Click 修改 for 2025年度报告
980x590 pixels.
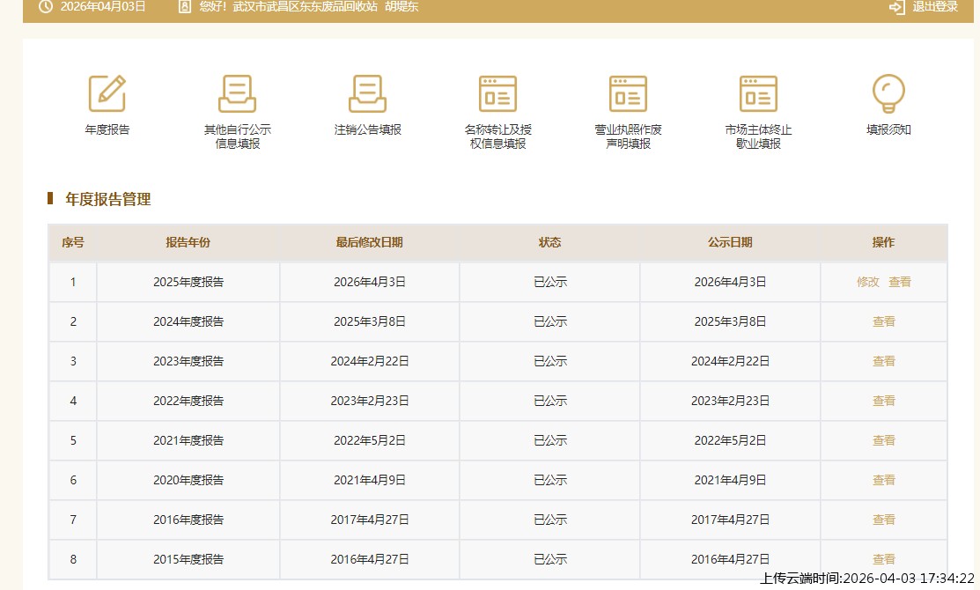(x=868, y=283)
